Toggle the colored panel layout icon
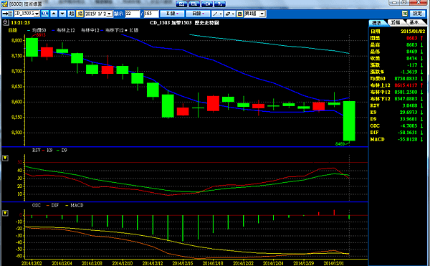The width and height of the screenshot is (430, 266). pyautogui.click(x=239, y=14)
